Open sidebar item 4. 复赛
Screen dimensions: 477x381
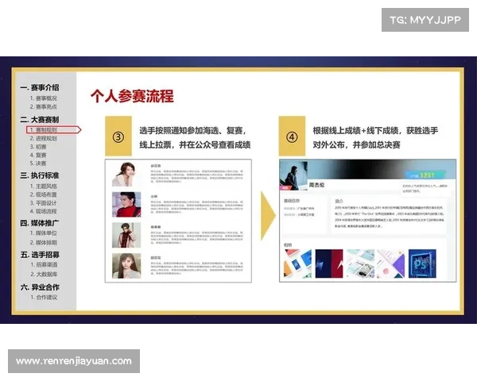[38, 155]
